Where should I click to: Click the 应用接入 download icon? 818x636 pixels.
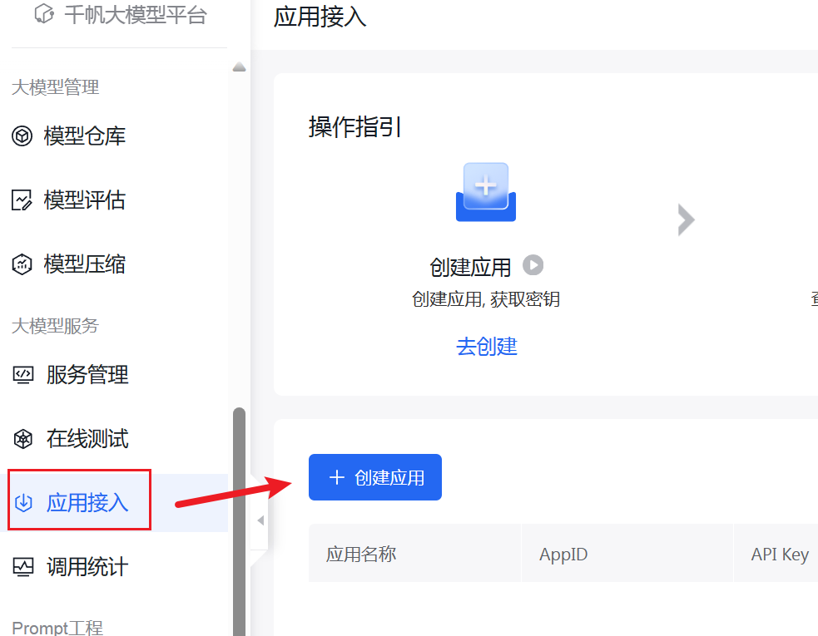pos(24,502)
